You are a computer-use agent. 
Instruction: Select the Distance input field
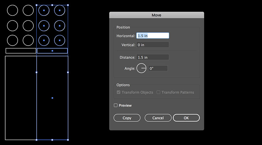pos(153,57)
